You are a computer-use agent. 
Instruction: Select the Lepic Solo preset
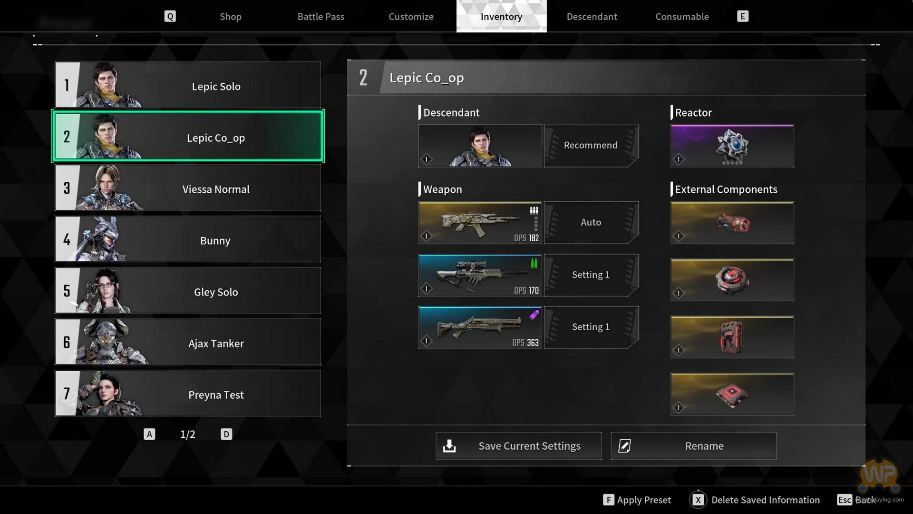pos(188,85)
